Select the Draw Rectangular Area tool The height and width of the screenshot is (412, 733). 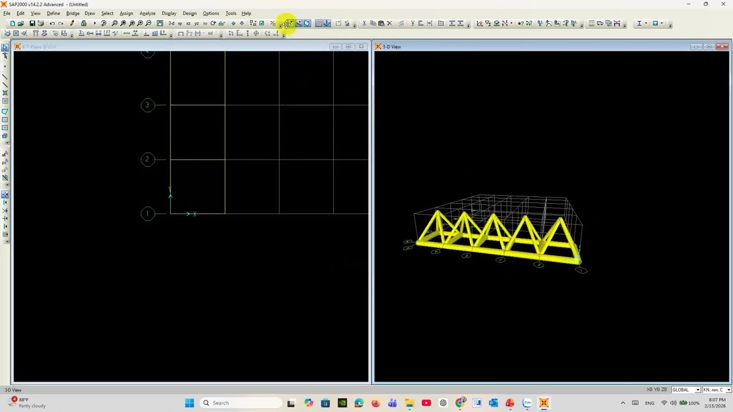click(x=5, y=120)
